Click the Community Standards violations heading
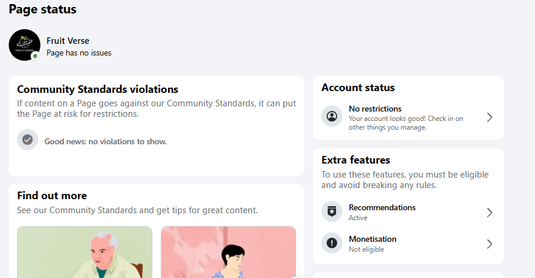The height and width of the screenshot is (278, 535). 98,89
